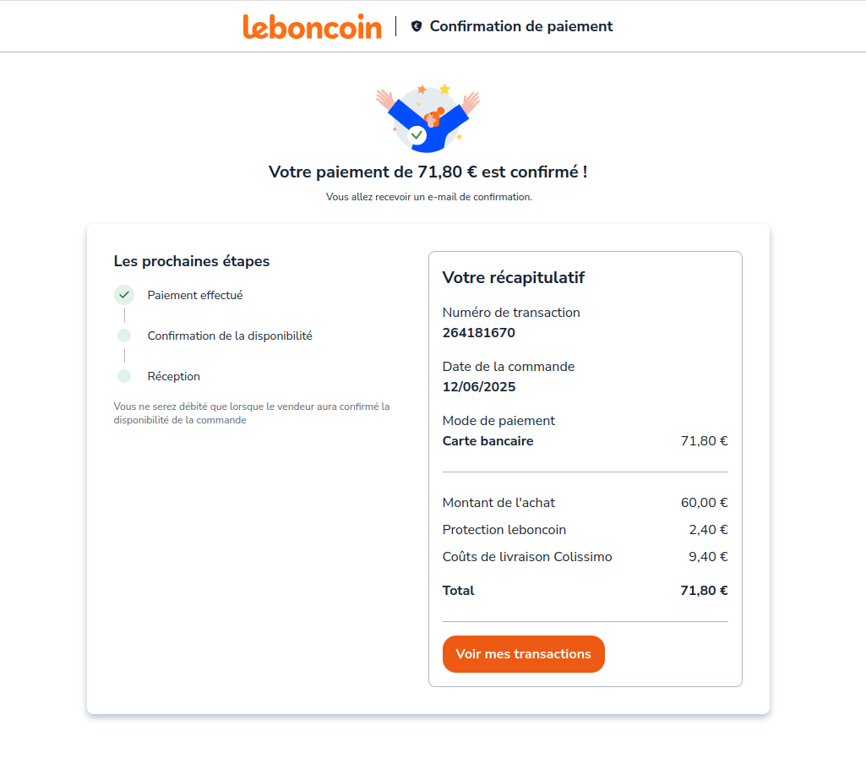Select transaction number 264181670
The image size is (866, 775).
pyautogui.click(x=478, y=332)
